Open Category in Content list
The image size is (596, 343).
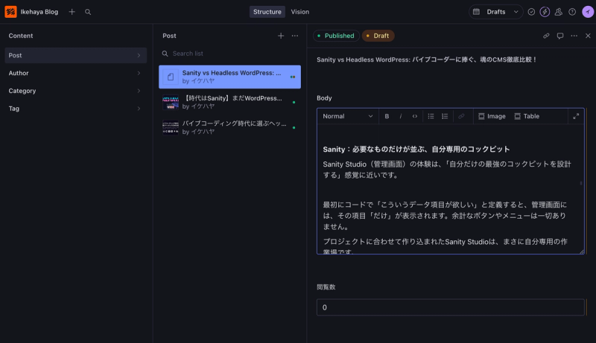coord(76,91)
